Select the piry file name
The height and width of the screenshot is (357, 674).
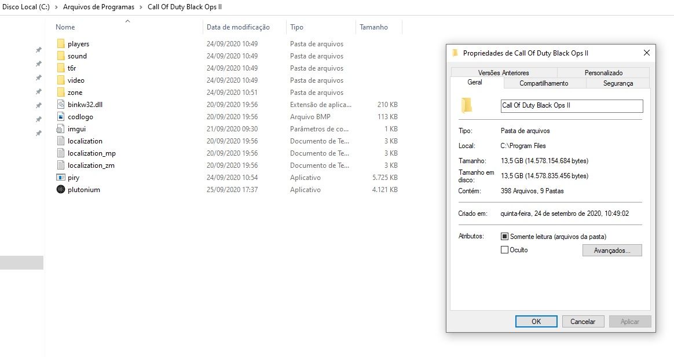[74, 178]
